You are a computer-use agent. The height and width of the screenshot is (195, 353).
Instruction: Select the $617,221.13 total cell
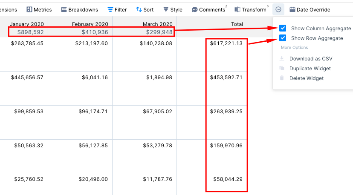226,43
